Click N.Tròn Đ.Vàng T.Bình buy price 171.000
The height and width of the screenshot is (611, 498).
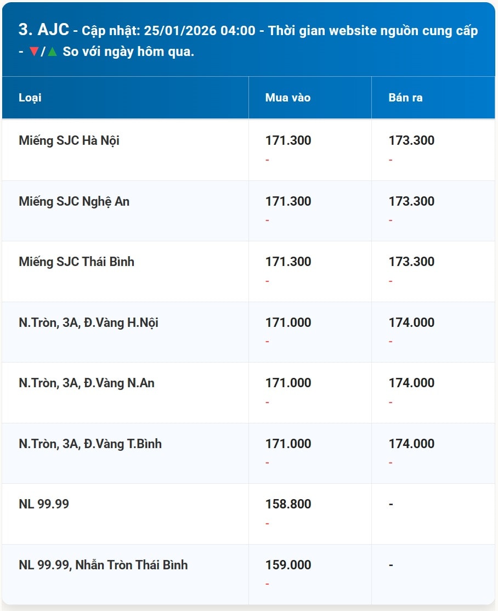(288, 444)
